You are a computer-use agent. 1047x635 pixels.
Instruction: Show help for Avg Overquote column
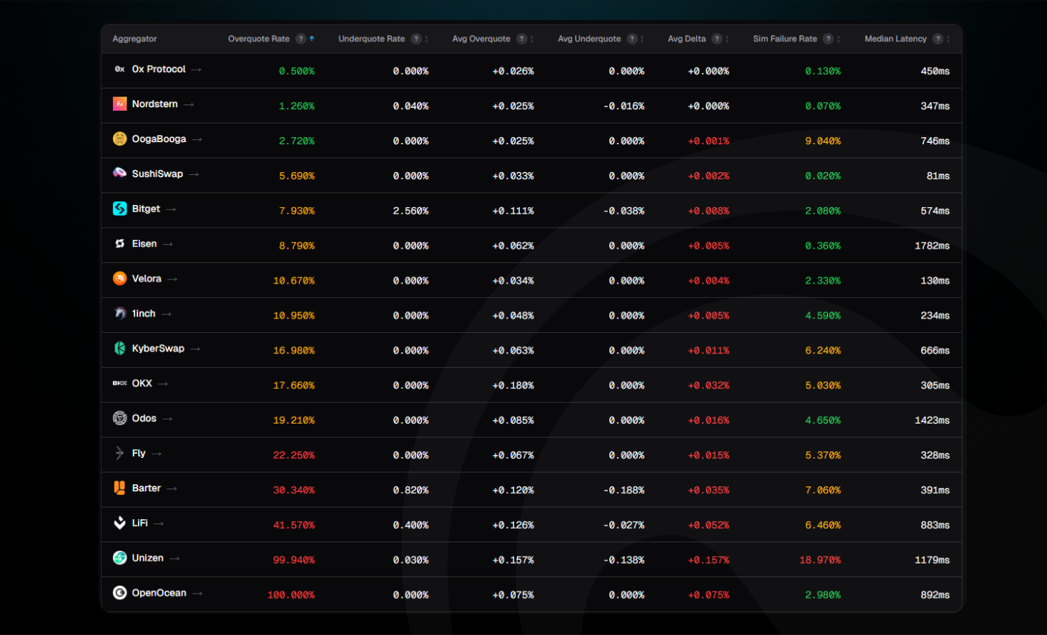point(522,39)
